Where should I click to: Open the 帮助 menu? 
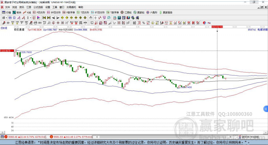(81, 7)
